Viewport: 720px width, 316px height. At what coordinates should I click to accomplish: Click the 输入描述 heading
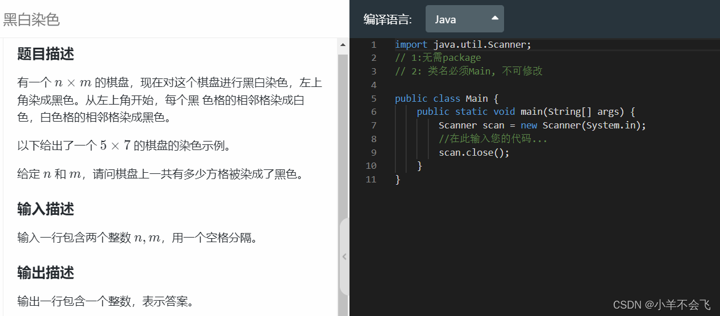click(45, 209)
